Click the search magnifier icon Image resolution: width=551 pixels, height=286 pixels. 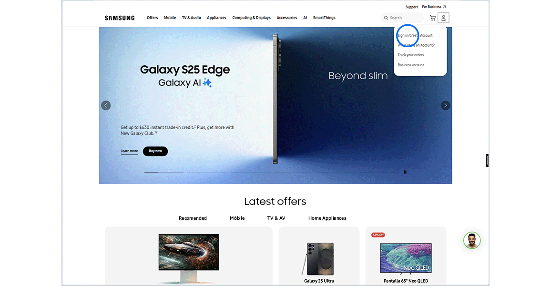pyautogui.click(x=387, y=18)
